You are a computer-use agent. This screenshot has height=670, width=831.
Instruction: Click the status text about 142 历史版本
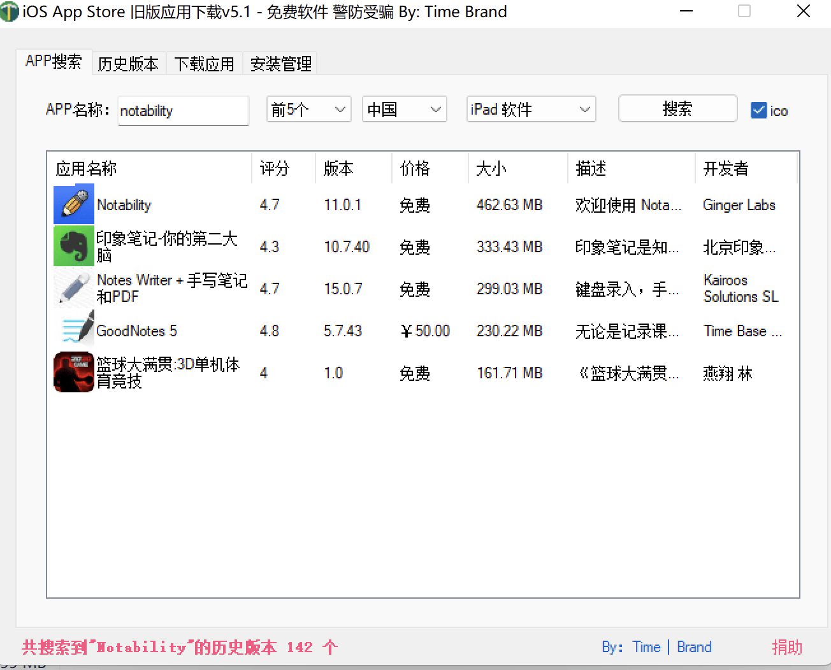click(180, 648)
